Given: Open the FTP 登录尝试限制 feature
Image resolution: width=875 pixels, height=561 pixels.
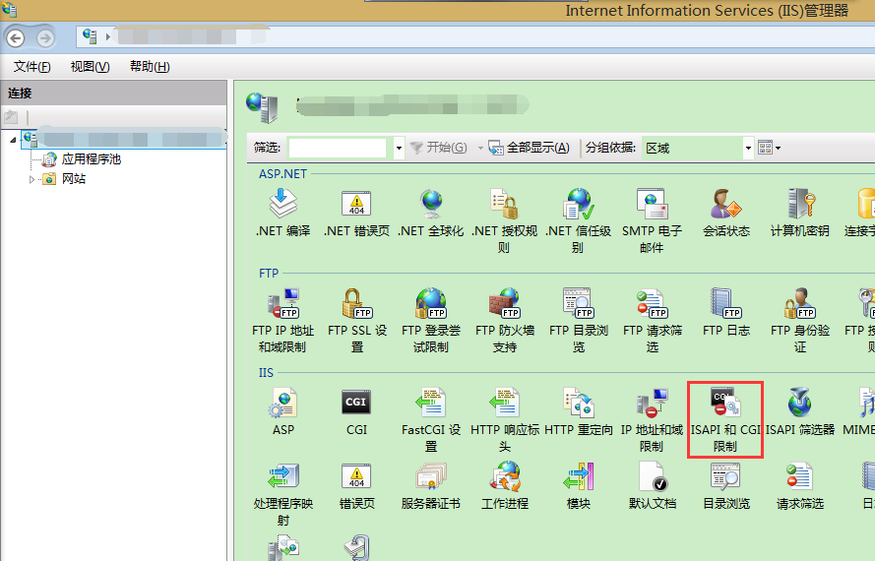Looking at the screenshot, I should [x=431, y=321].
